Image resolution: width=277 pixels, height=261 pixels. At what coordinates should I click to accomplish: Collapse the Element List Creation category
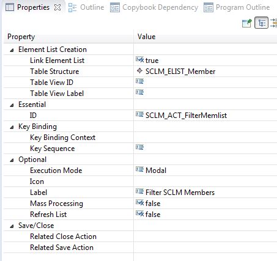pyautogui.click(x=12, y=50)
